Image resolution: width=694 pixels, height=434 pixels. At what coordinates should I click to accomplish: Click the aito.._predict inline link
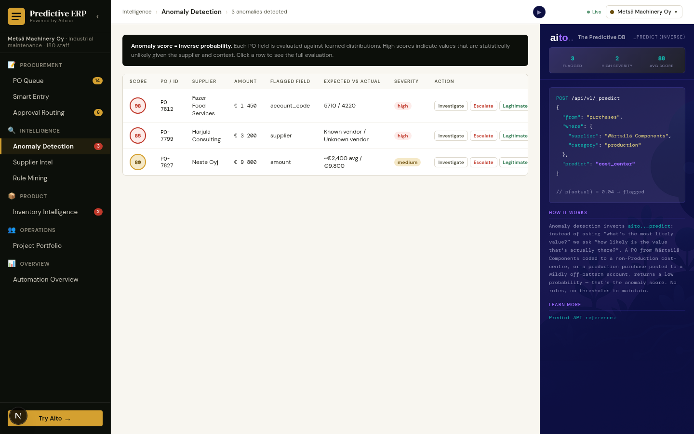tap(650, 226)
